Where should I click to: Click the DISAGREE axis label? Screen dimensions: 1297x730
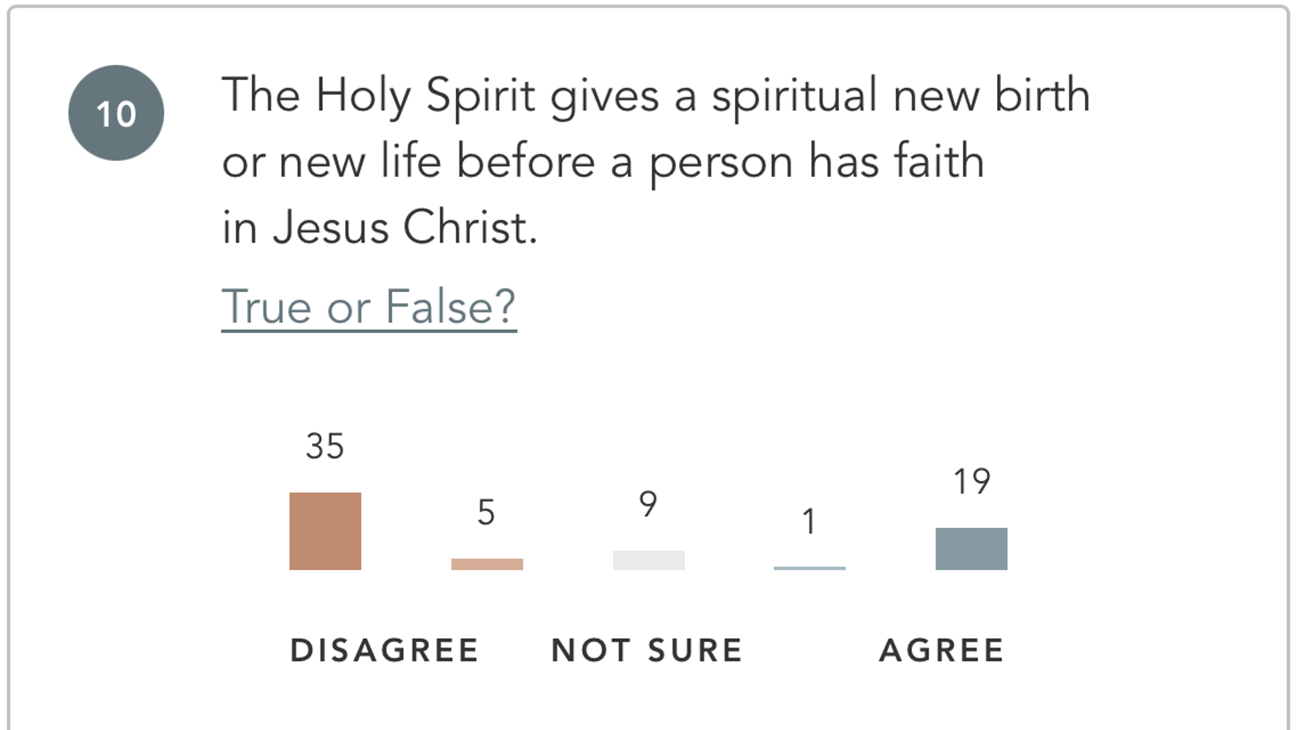(x=384, y=650)
